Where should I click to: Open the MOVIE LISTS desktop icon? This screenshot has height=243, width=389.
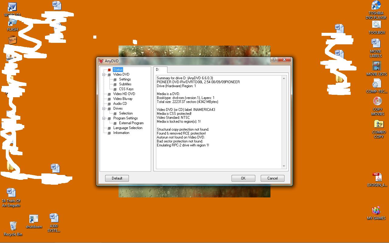pyautogui.click(x=377, y=69)
